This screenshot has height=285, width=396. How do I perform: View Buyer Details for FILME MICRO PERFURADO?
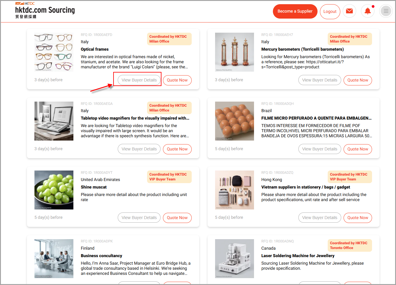tap(320, 149)
